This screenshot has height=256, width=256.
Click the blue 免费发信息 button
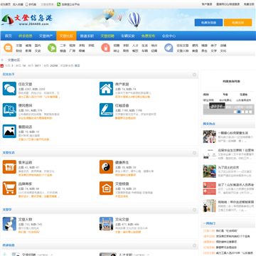[208, 23]
